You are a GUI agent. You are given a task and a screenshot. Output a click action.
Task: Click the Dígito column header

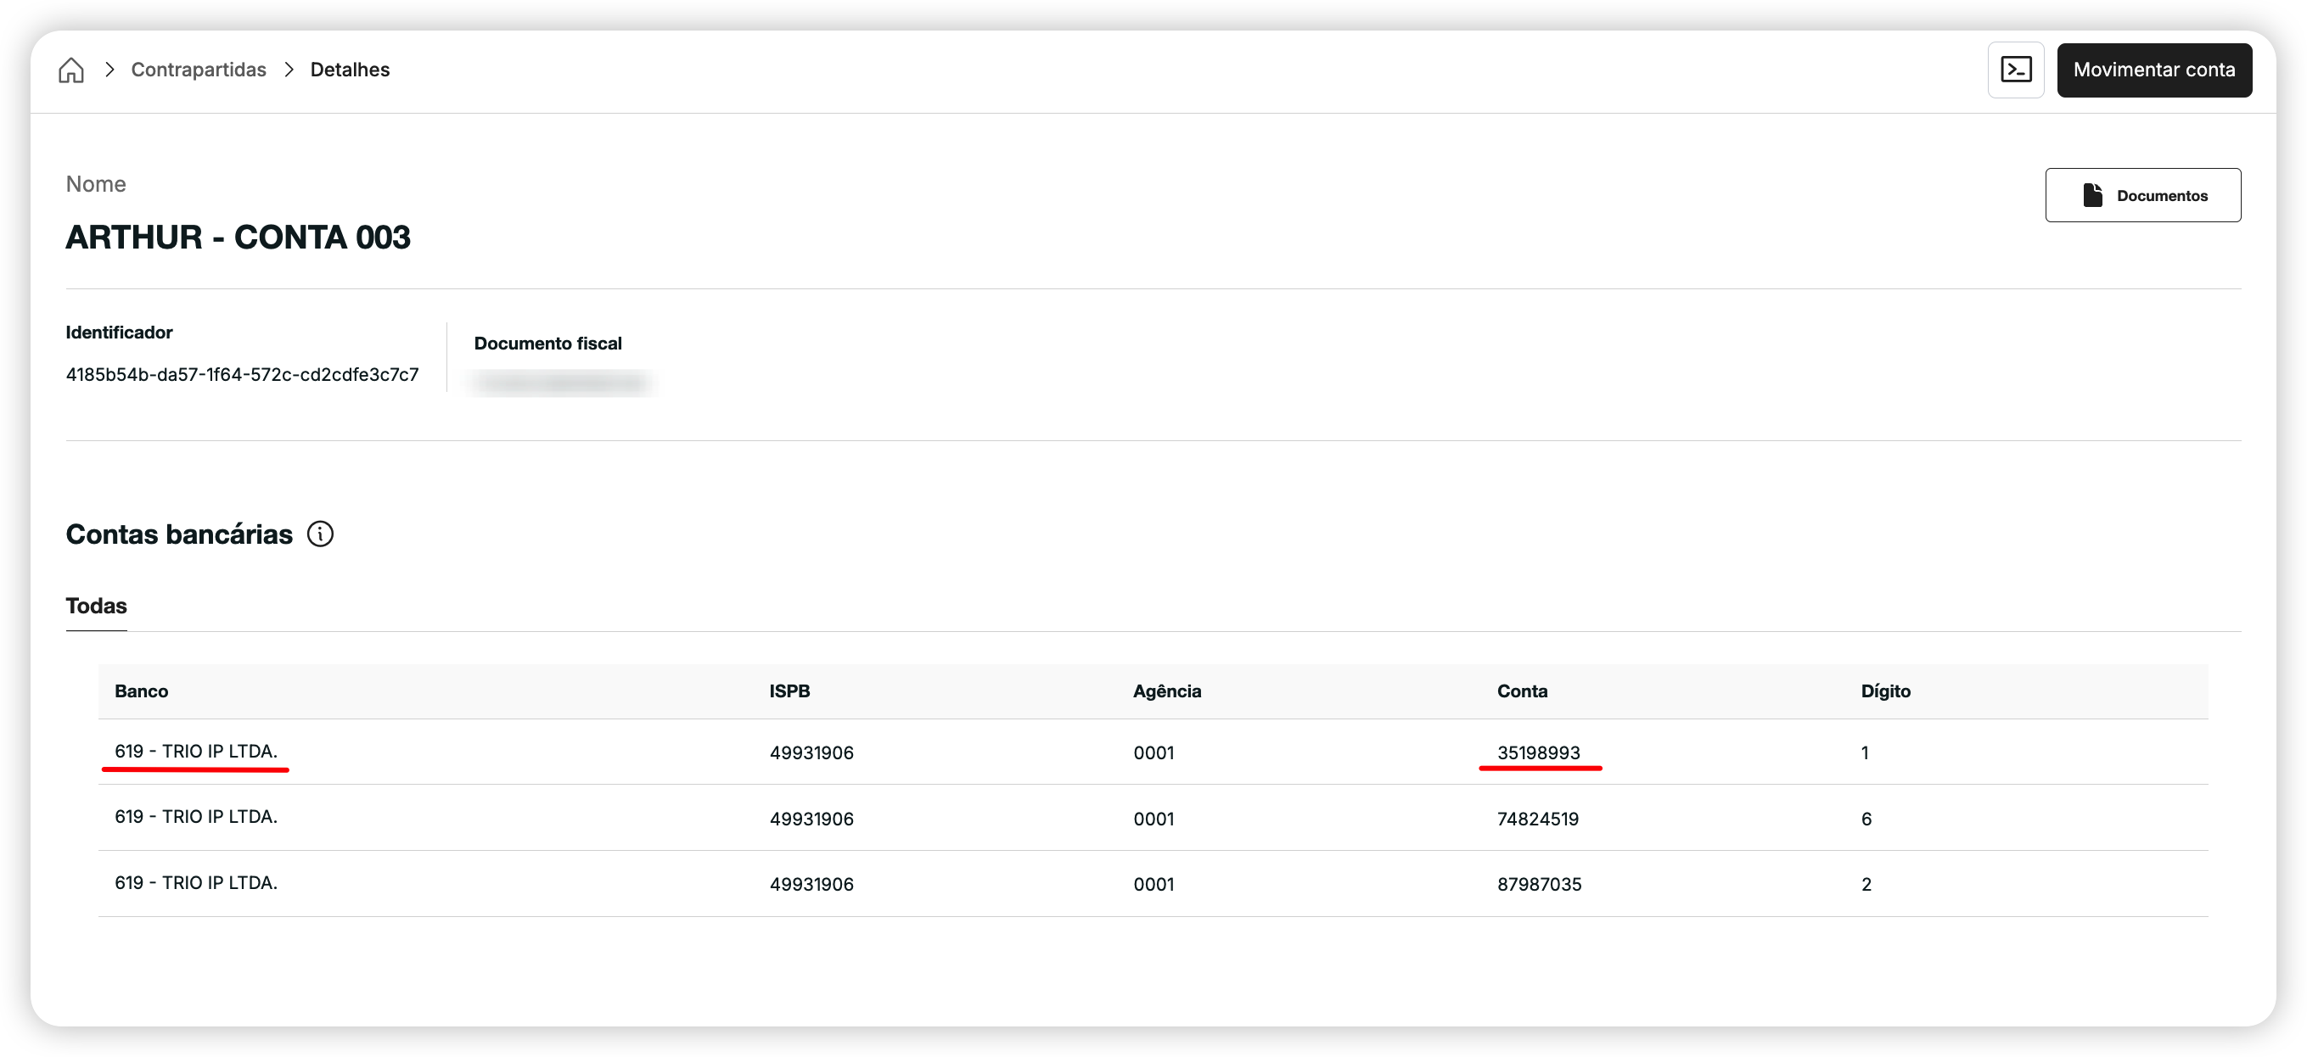tap(1885, 691)
